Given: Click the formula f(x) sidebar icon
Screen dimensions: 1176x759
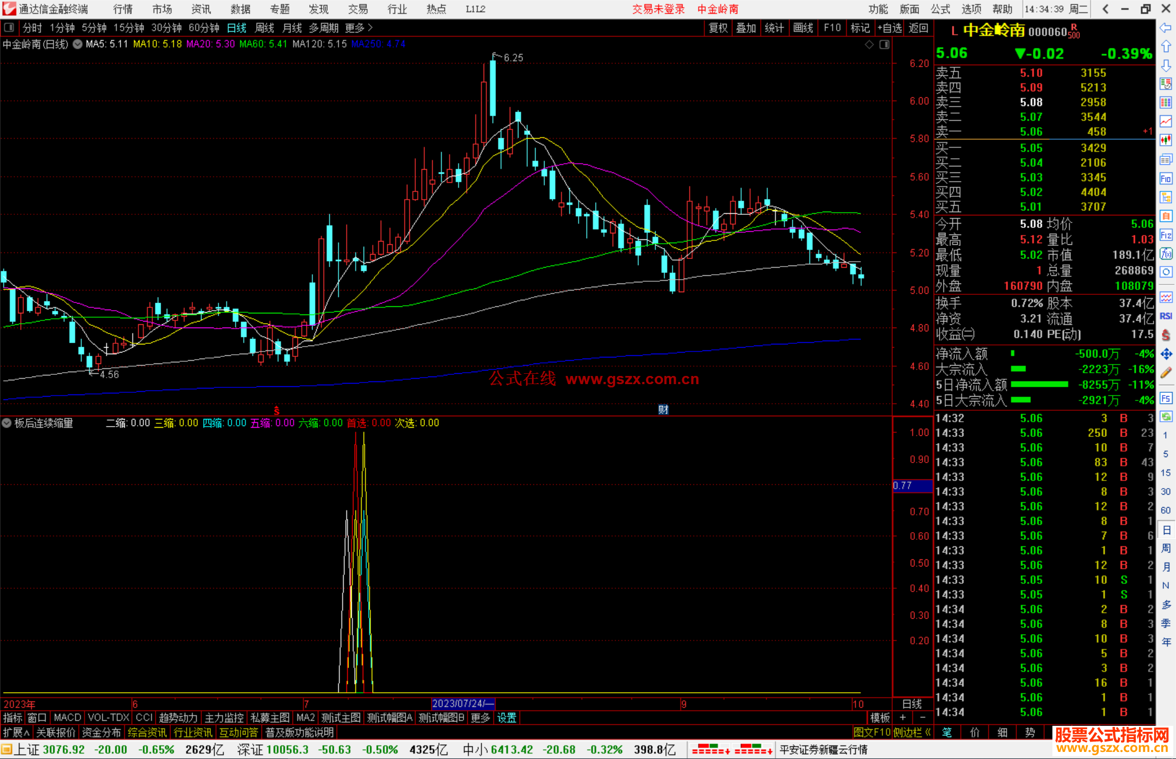Looking at the screenshot, I should tap(1166, 254).
